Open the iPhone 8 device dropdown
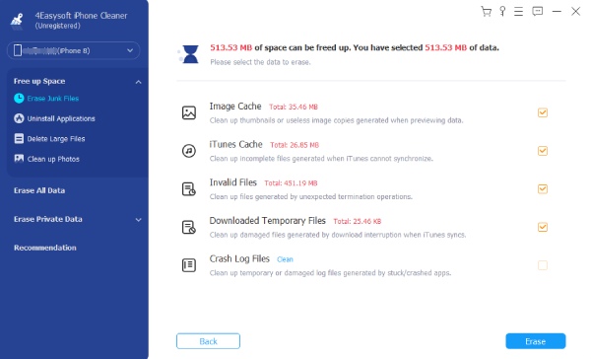This screenshot has width=591, height=359. [x=74, y=50]
